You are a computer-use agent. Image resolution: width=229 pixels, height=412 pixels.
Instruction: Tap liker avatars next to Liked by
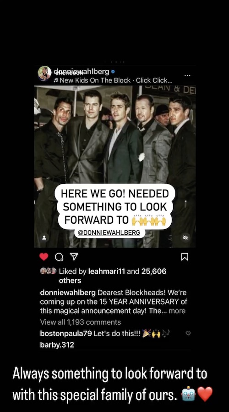[x=48, y=271]
